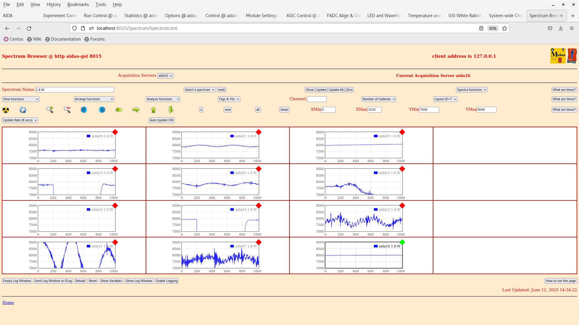Click the green right arrow icon
The image size is (579, 325).
coord(136,110)
